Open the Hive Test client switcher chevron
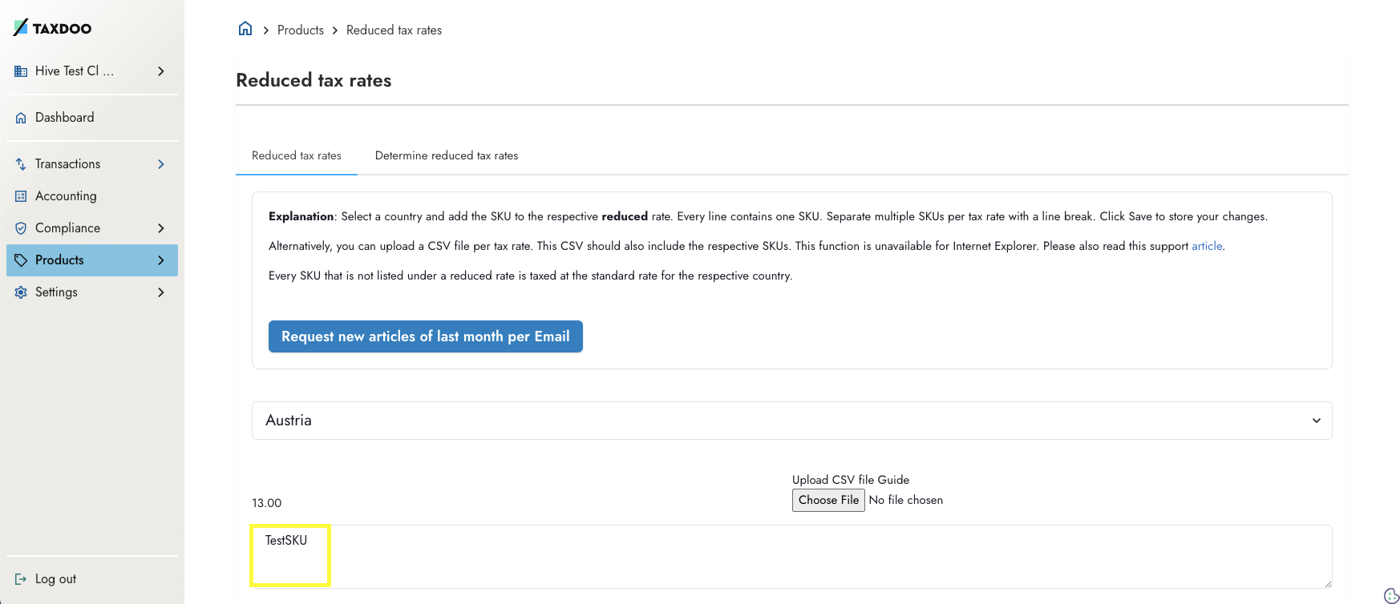Screen dimensions: 1400x604 [161, 71]
